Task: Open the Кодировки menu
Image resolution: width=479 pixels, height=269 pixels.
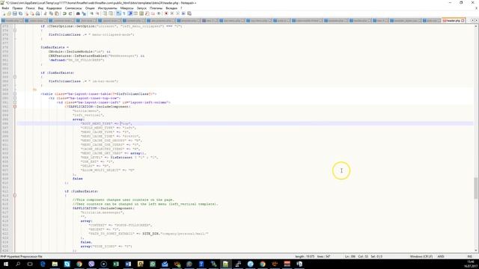Action: point(54,8)
